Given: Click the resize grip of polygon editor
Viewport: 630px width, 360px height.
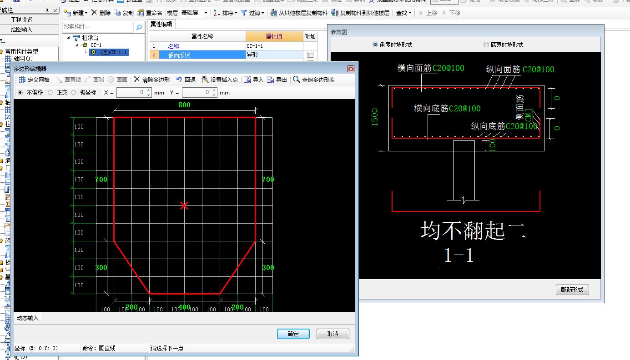Looking at the screenshot, I should coord(352,350).
